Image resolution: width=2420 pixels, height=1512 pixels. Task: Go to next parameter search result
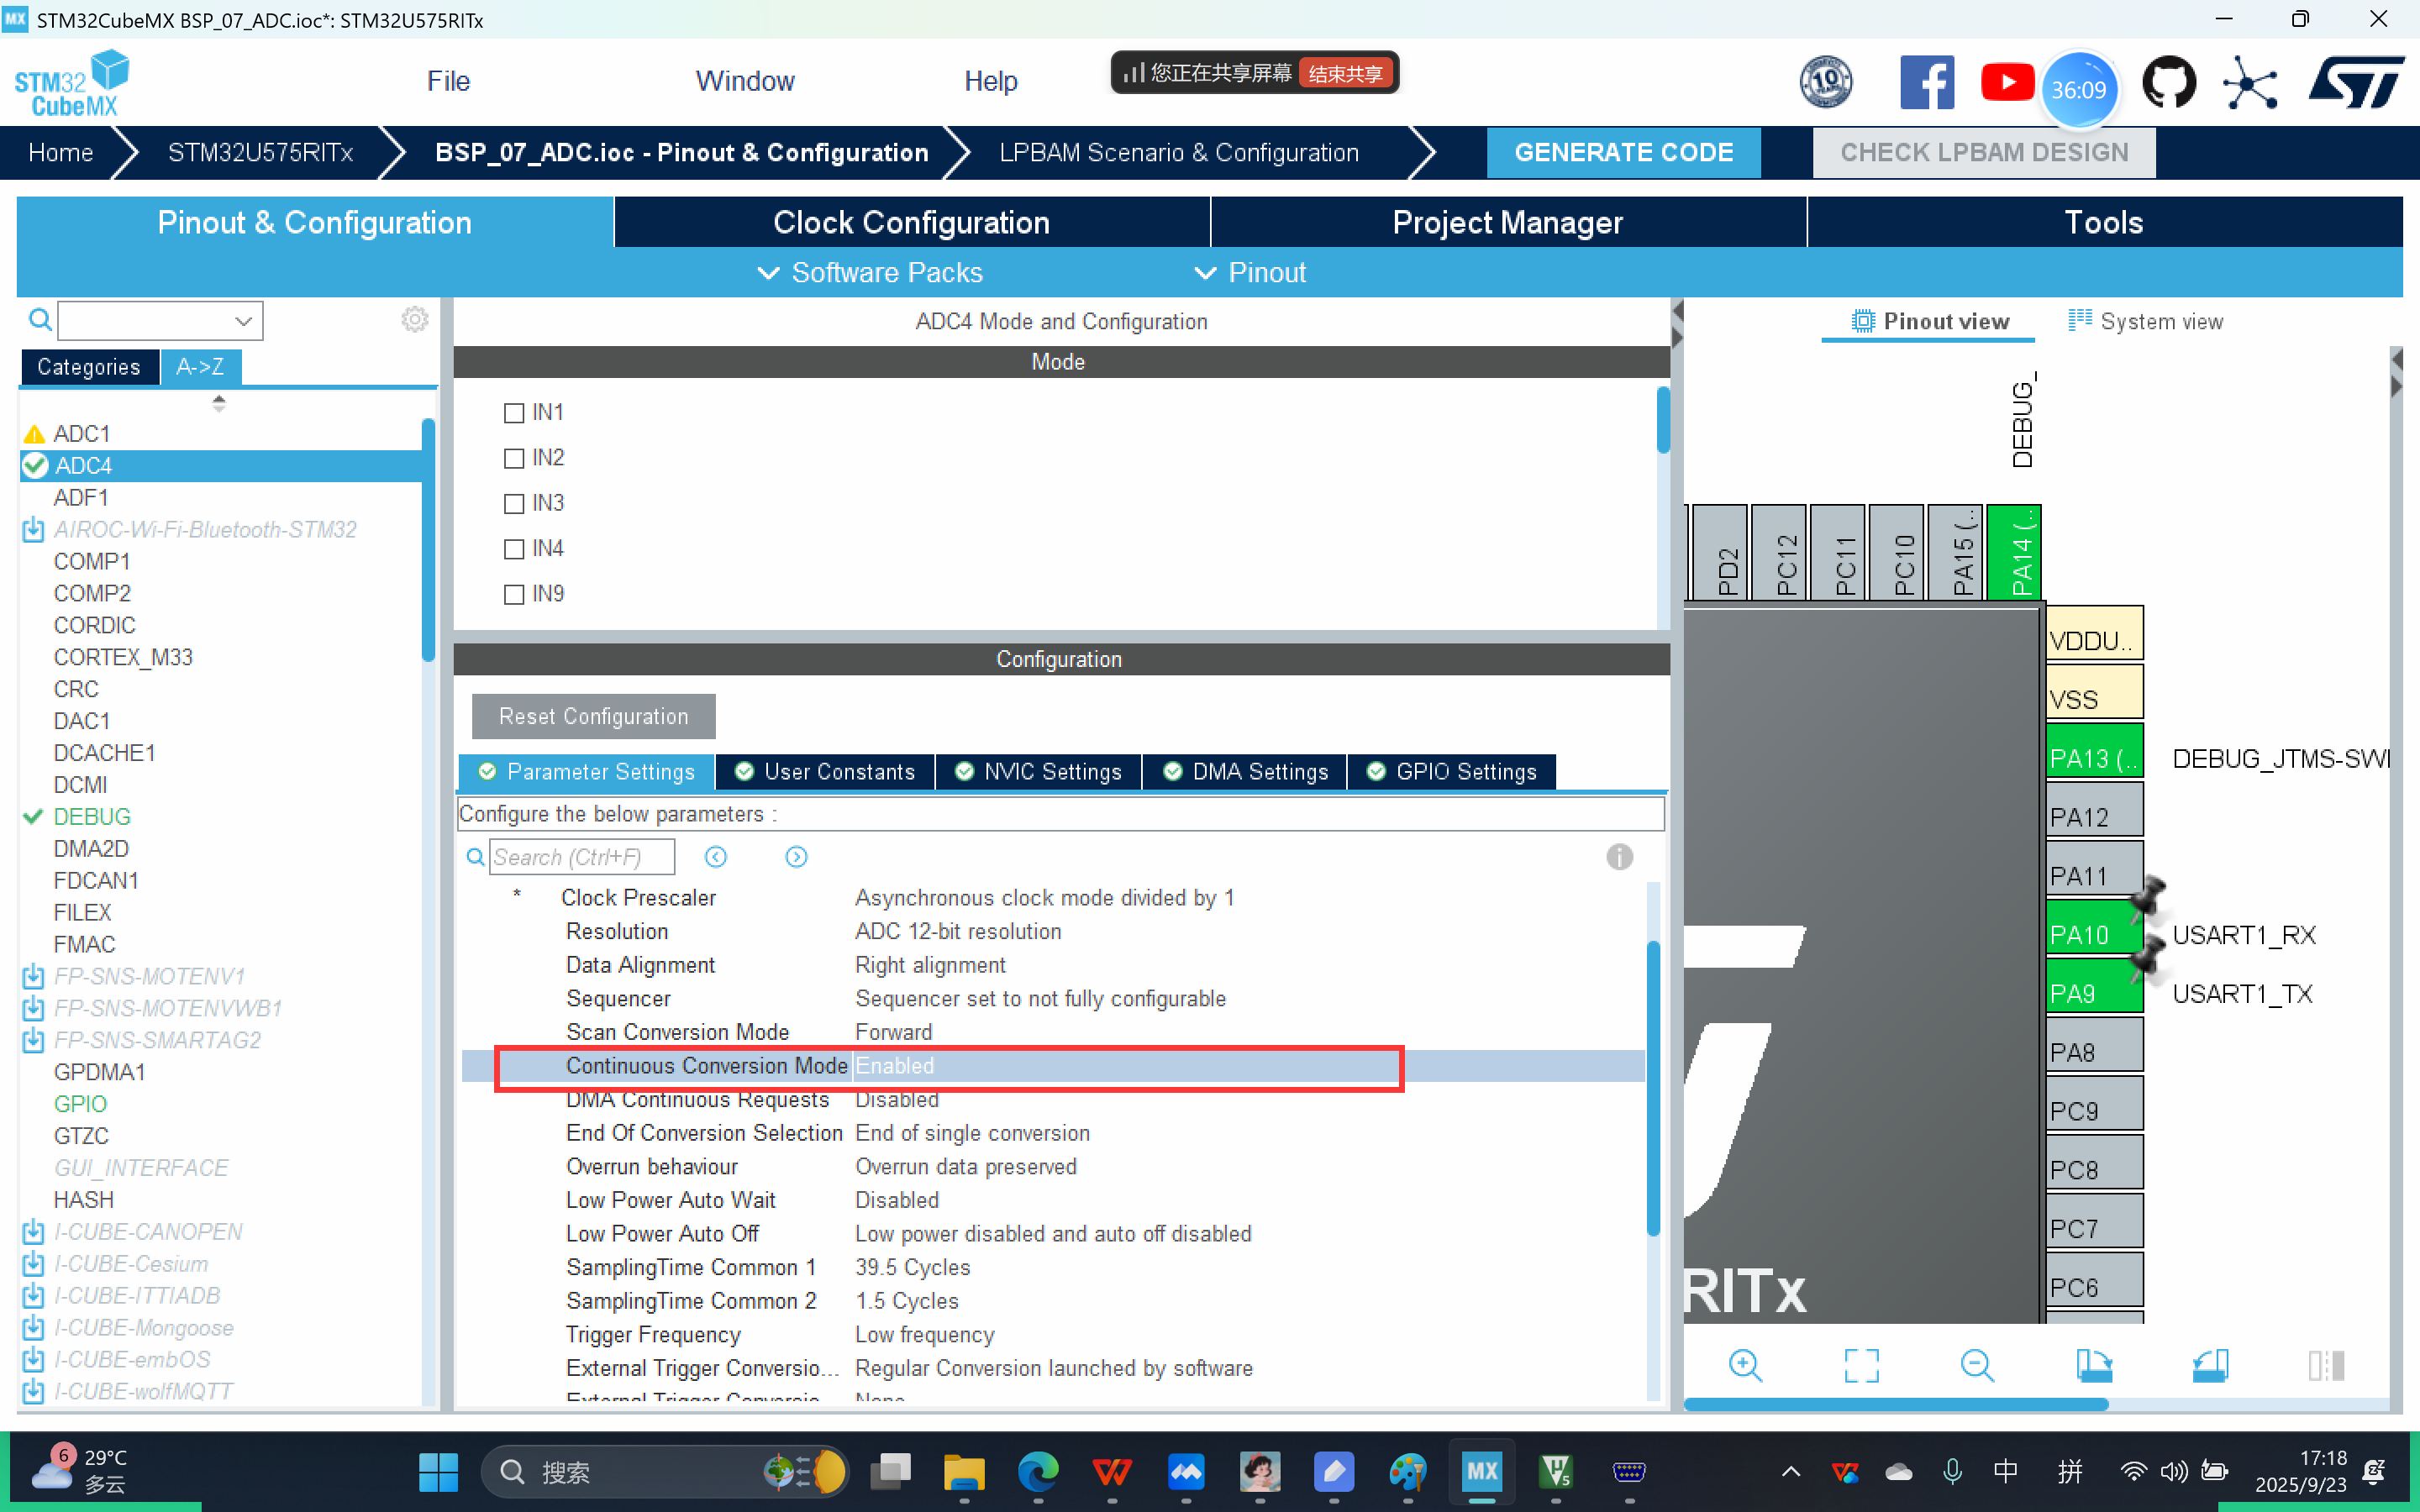click(x=796, y=857)
